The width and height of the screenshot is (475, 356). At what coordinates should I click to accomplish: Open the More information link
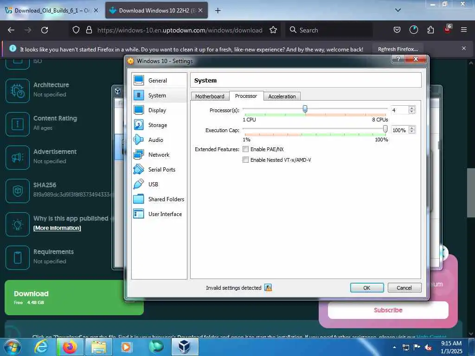point(57,228)
